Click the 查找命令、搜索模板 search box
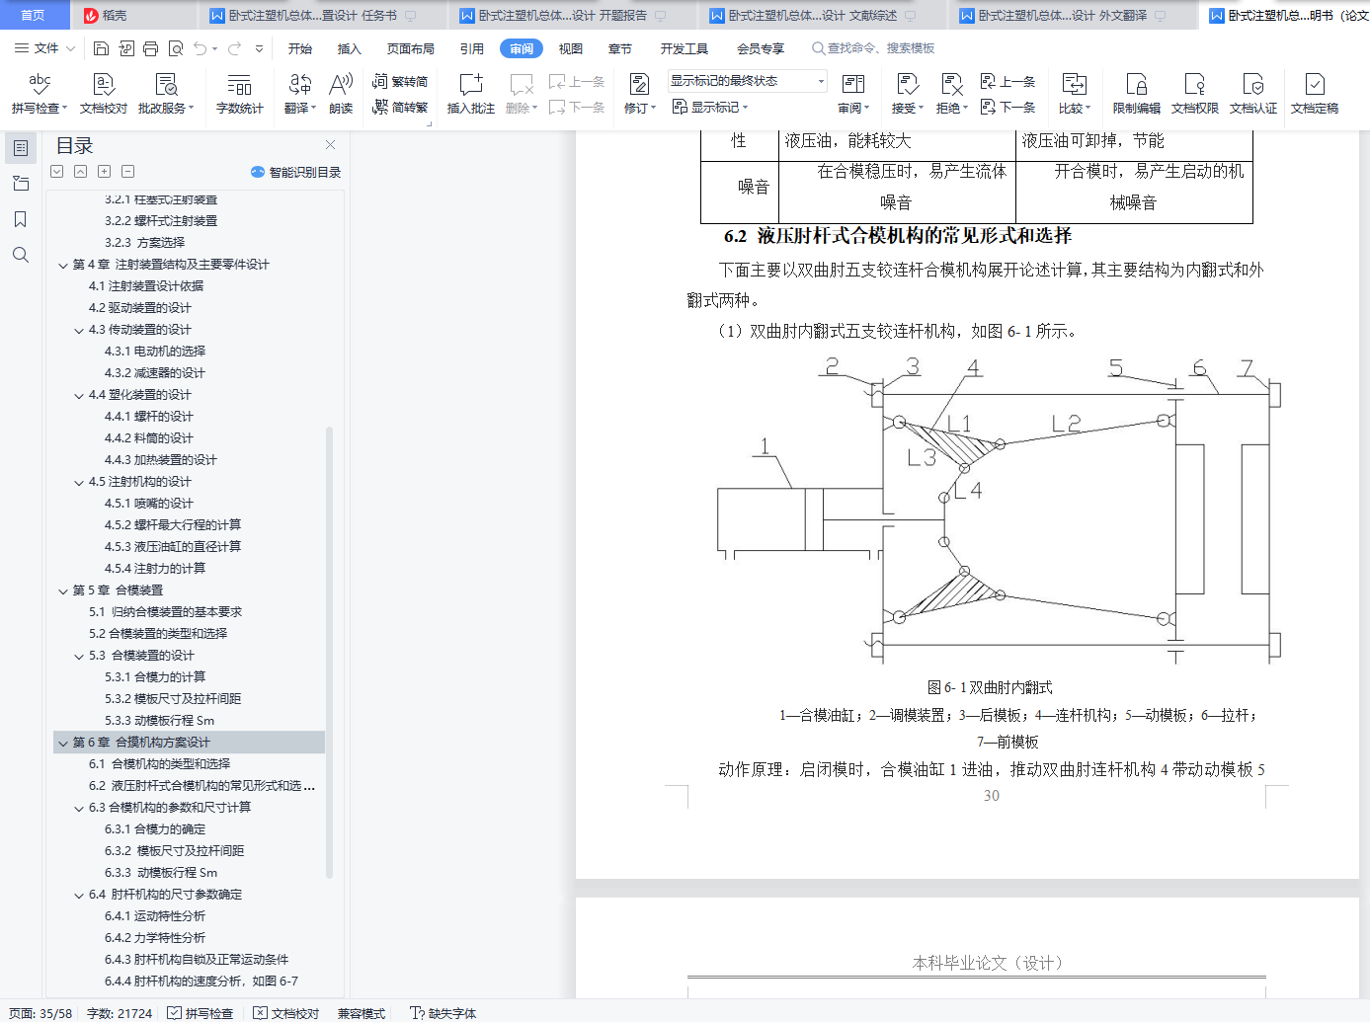This screenshot has height=1022, width=1370. point(873,48)
